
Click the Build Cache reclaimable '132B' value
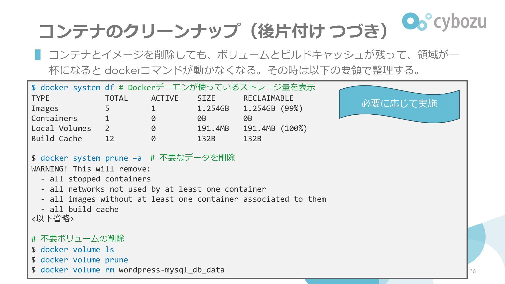[252, 139]
